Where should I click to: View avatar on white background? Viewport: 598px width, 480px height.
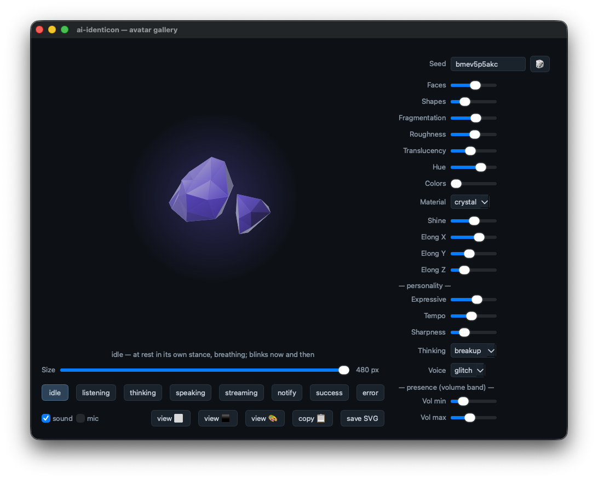point(170,418)
